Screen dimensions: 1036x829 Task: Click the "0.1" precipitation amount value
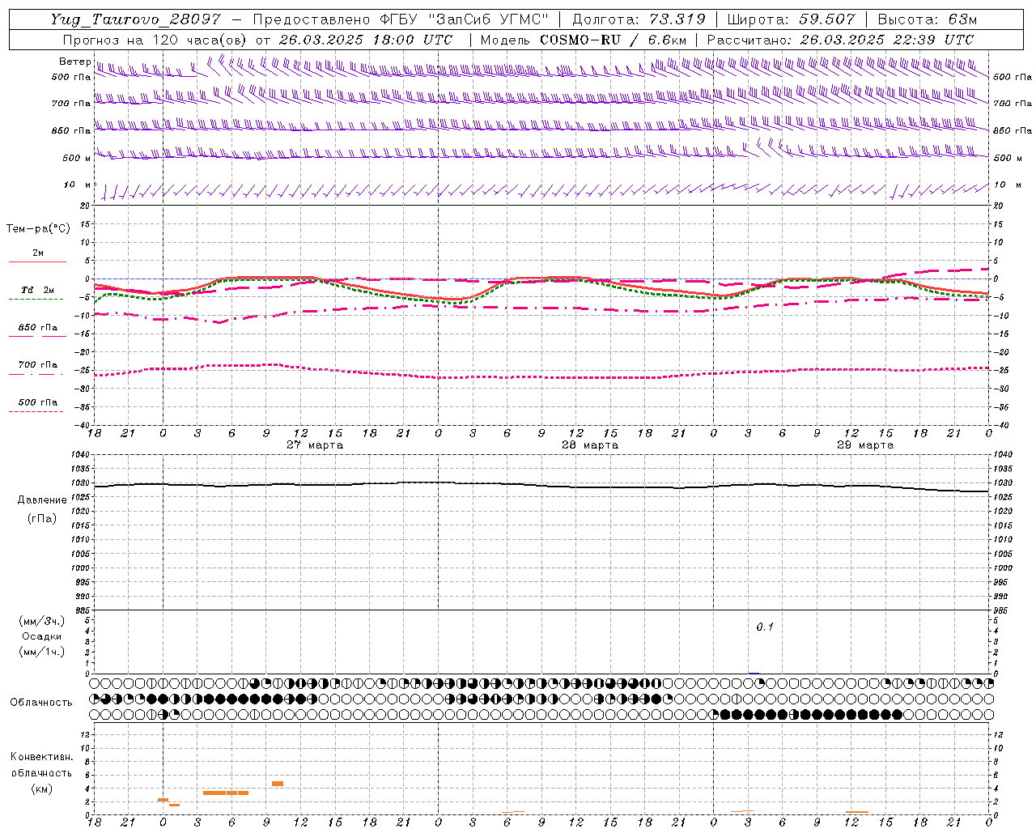[x=765, y=627]
